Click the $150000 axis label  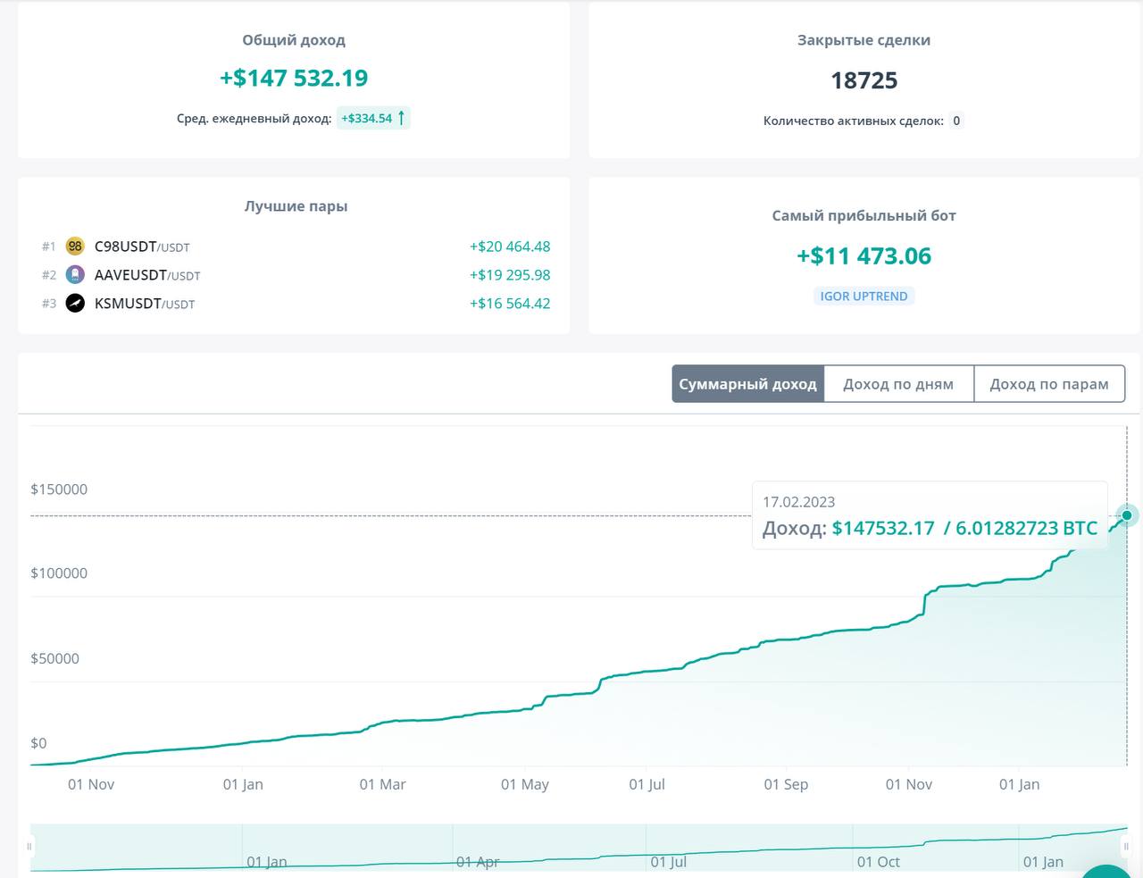pos(59,489)
